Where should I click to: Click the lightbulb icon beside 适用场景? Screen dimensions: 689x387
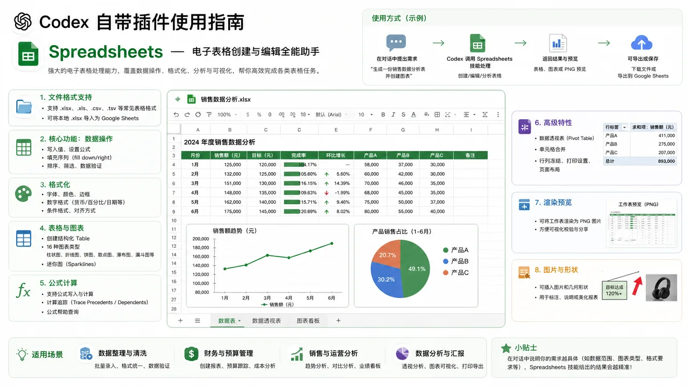[22, 354]
